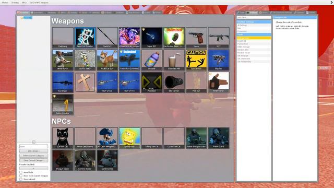Open the ArcCW/NPC Weapons menu
Image resolution: width=334 pixels, height=188 pixels.
click(x=39, y=3)
